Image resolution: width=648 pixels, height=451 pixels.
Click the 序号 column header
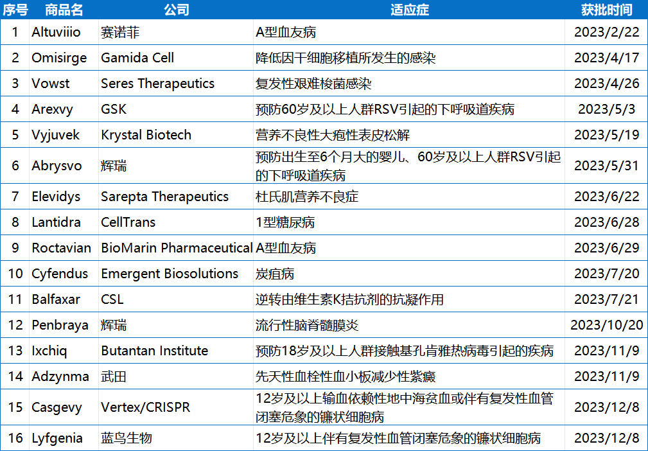(x=15, y=9)
